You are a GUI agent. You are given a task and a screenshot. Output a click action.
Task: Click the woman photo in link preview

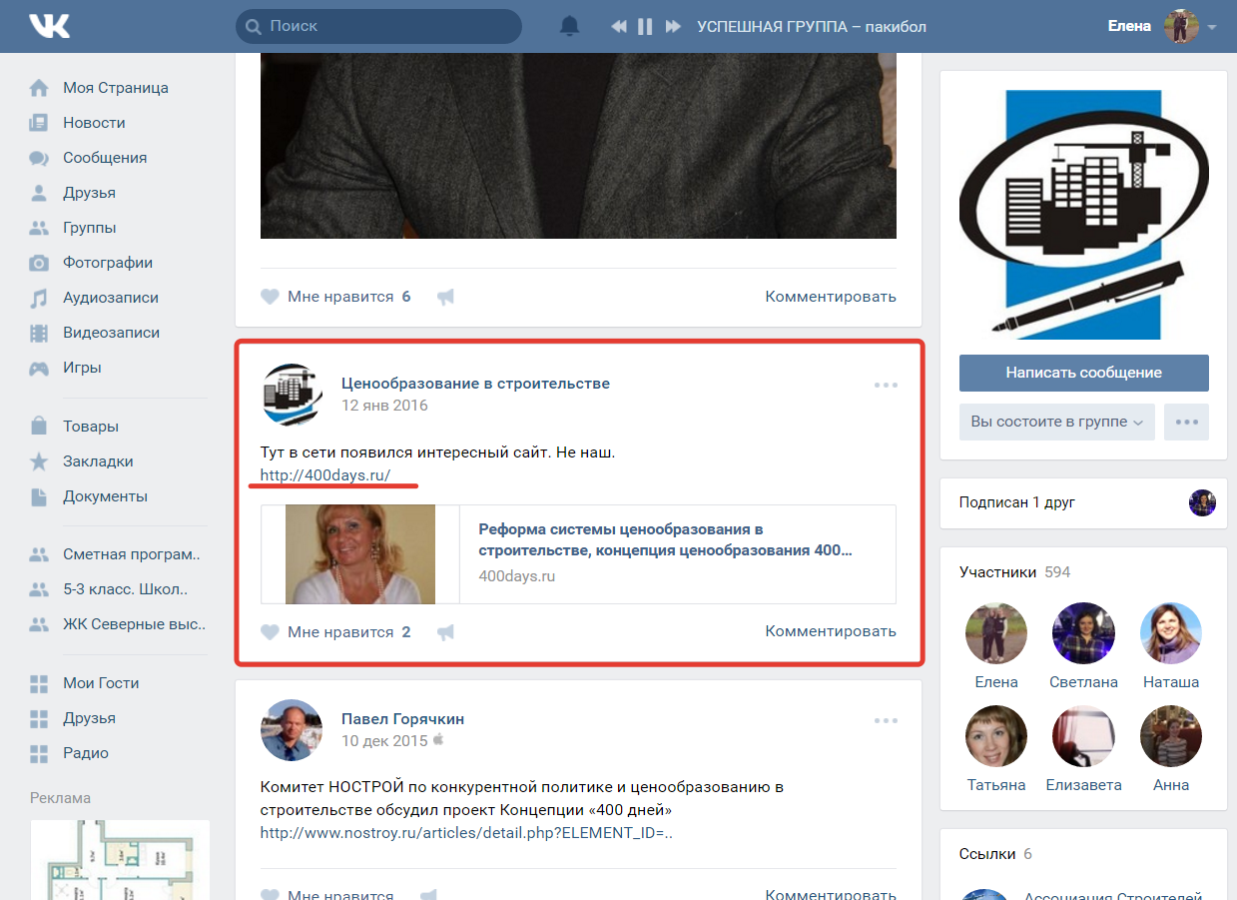tap(360, 554)
